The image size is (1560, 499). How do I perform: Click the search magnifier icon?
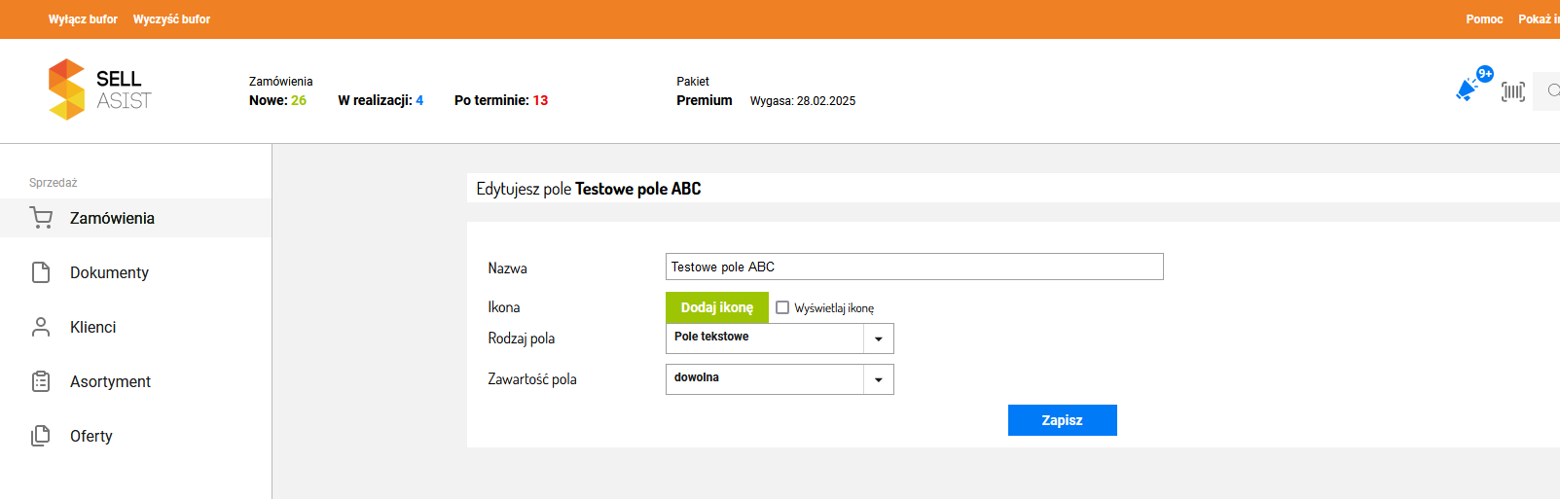(x=1553, y=90)
